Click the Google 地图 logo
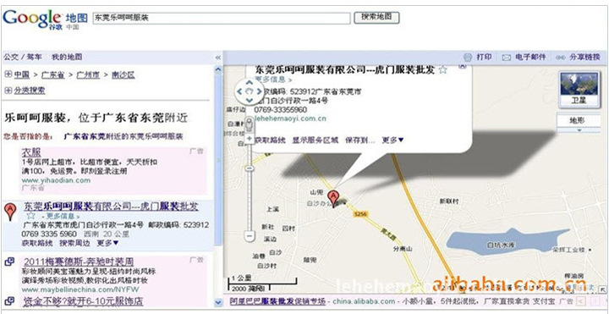Image resolution: width=609 pixels, height=314 pixels. pyautogui.click(x=45, y=19)
